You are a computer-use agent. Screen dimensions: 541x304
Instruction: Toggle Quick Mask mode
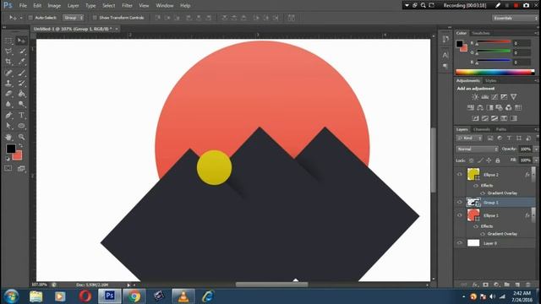[8, 168]
